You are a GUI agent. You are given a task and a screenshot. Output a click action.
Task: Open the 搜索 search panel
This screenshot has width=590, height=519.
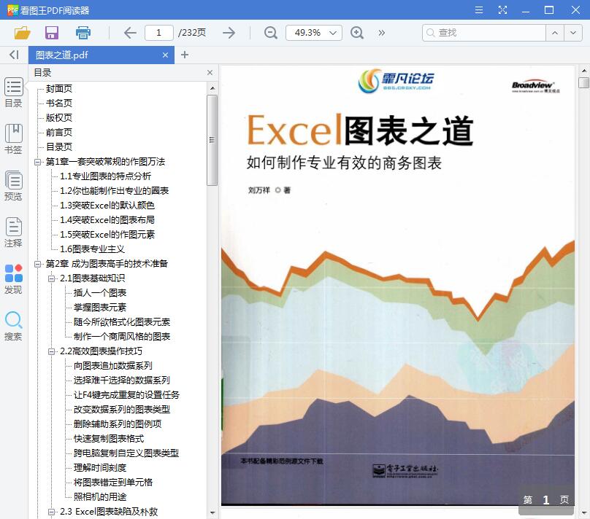[14, 326]
